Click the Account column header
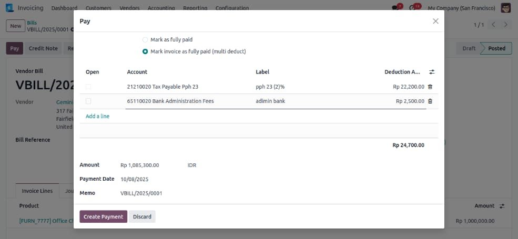Viewport: 518px width, 239px height. click(x=137, y=72)
